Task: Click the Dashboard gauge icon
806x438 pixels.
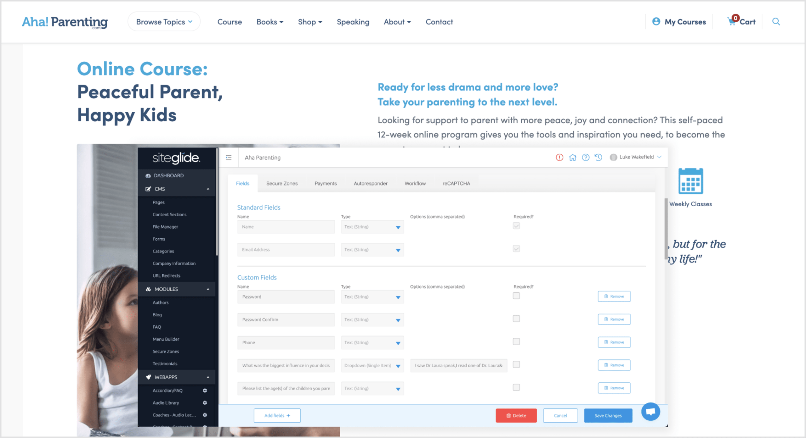Action: coord(148,176)
